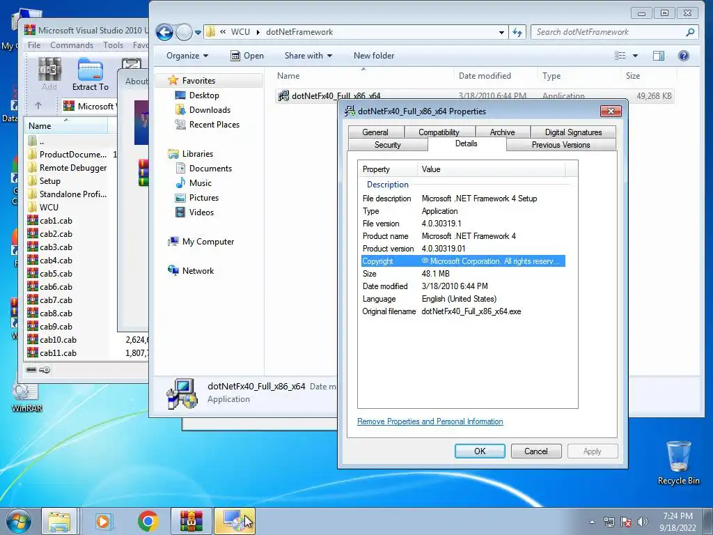Screen dimensions: 713x535
Task: Click Open in the Explorer toolbar
Action: 247,56
